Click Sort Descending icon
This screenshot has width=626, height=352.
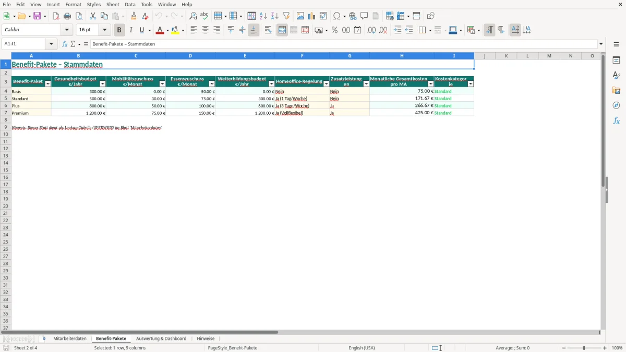coord(275,16)
